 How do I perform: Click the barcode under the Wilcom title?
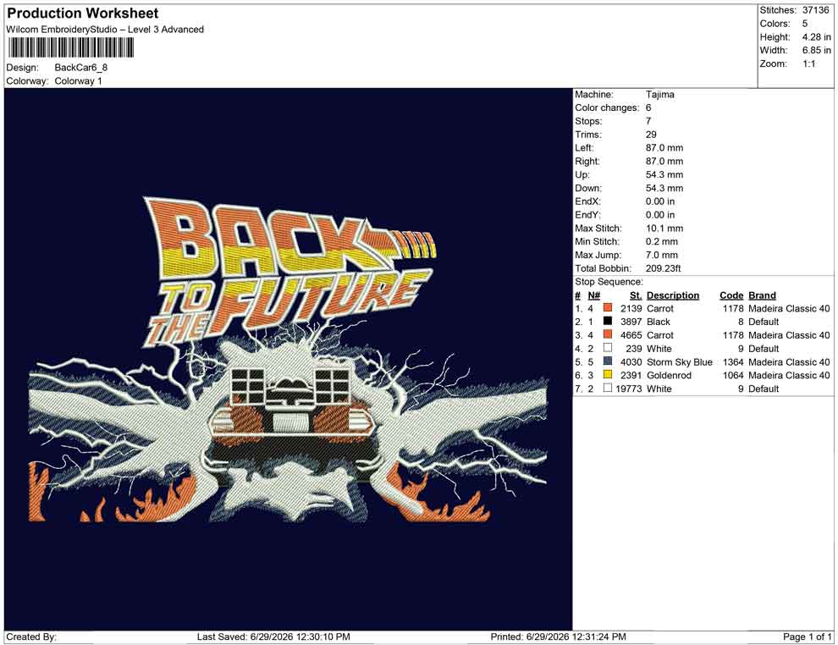(70, 48)
